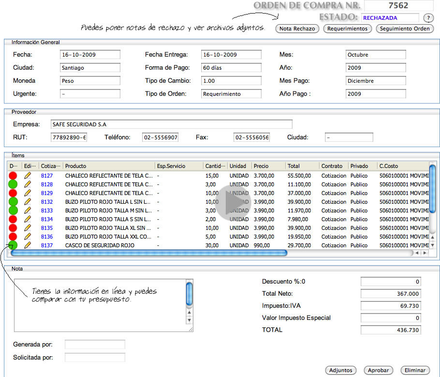This screenshot has width=440, height=377.
Task: Click the items table horizontal scrollbar thumb
Action: click(149, 253)
